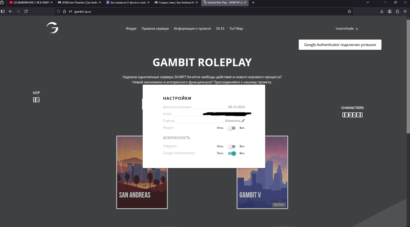
Task: Click the Gambit G logo
Action: pos(53,28)
